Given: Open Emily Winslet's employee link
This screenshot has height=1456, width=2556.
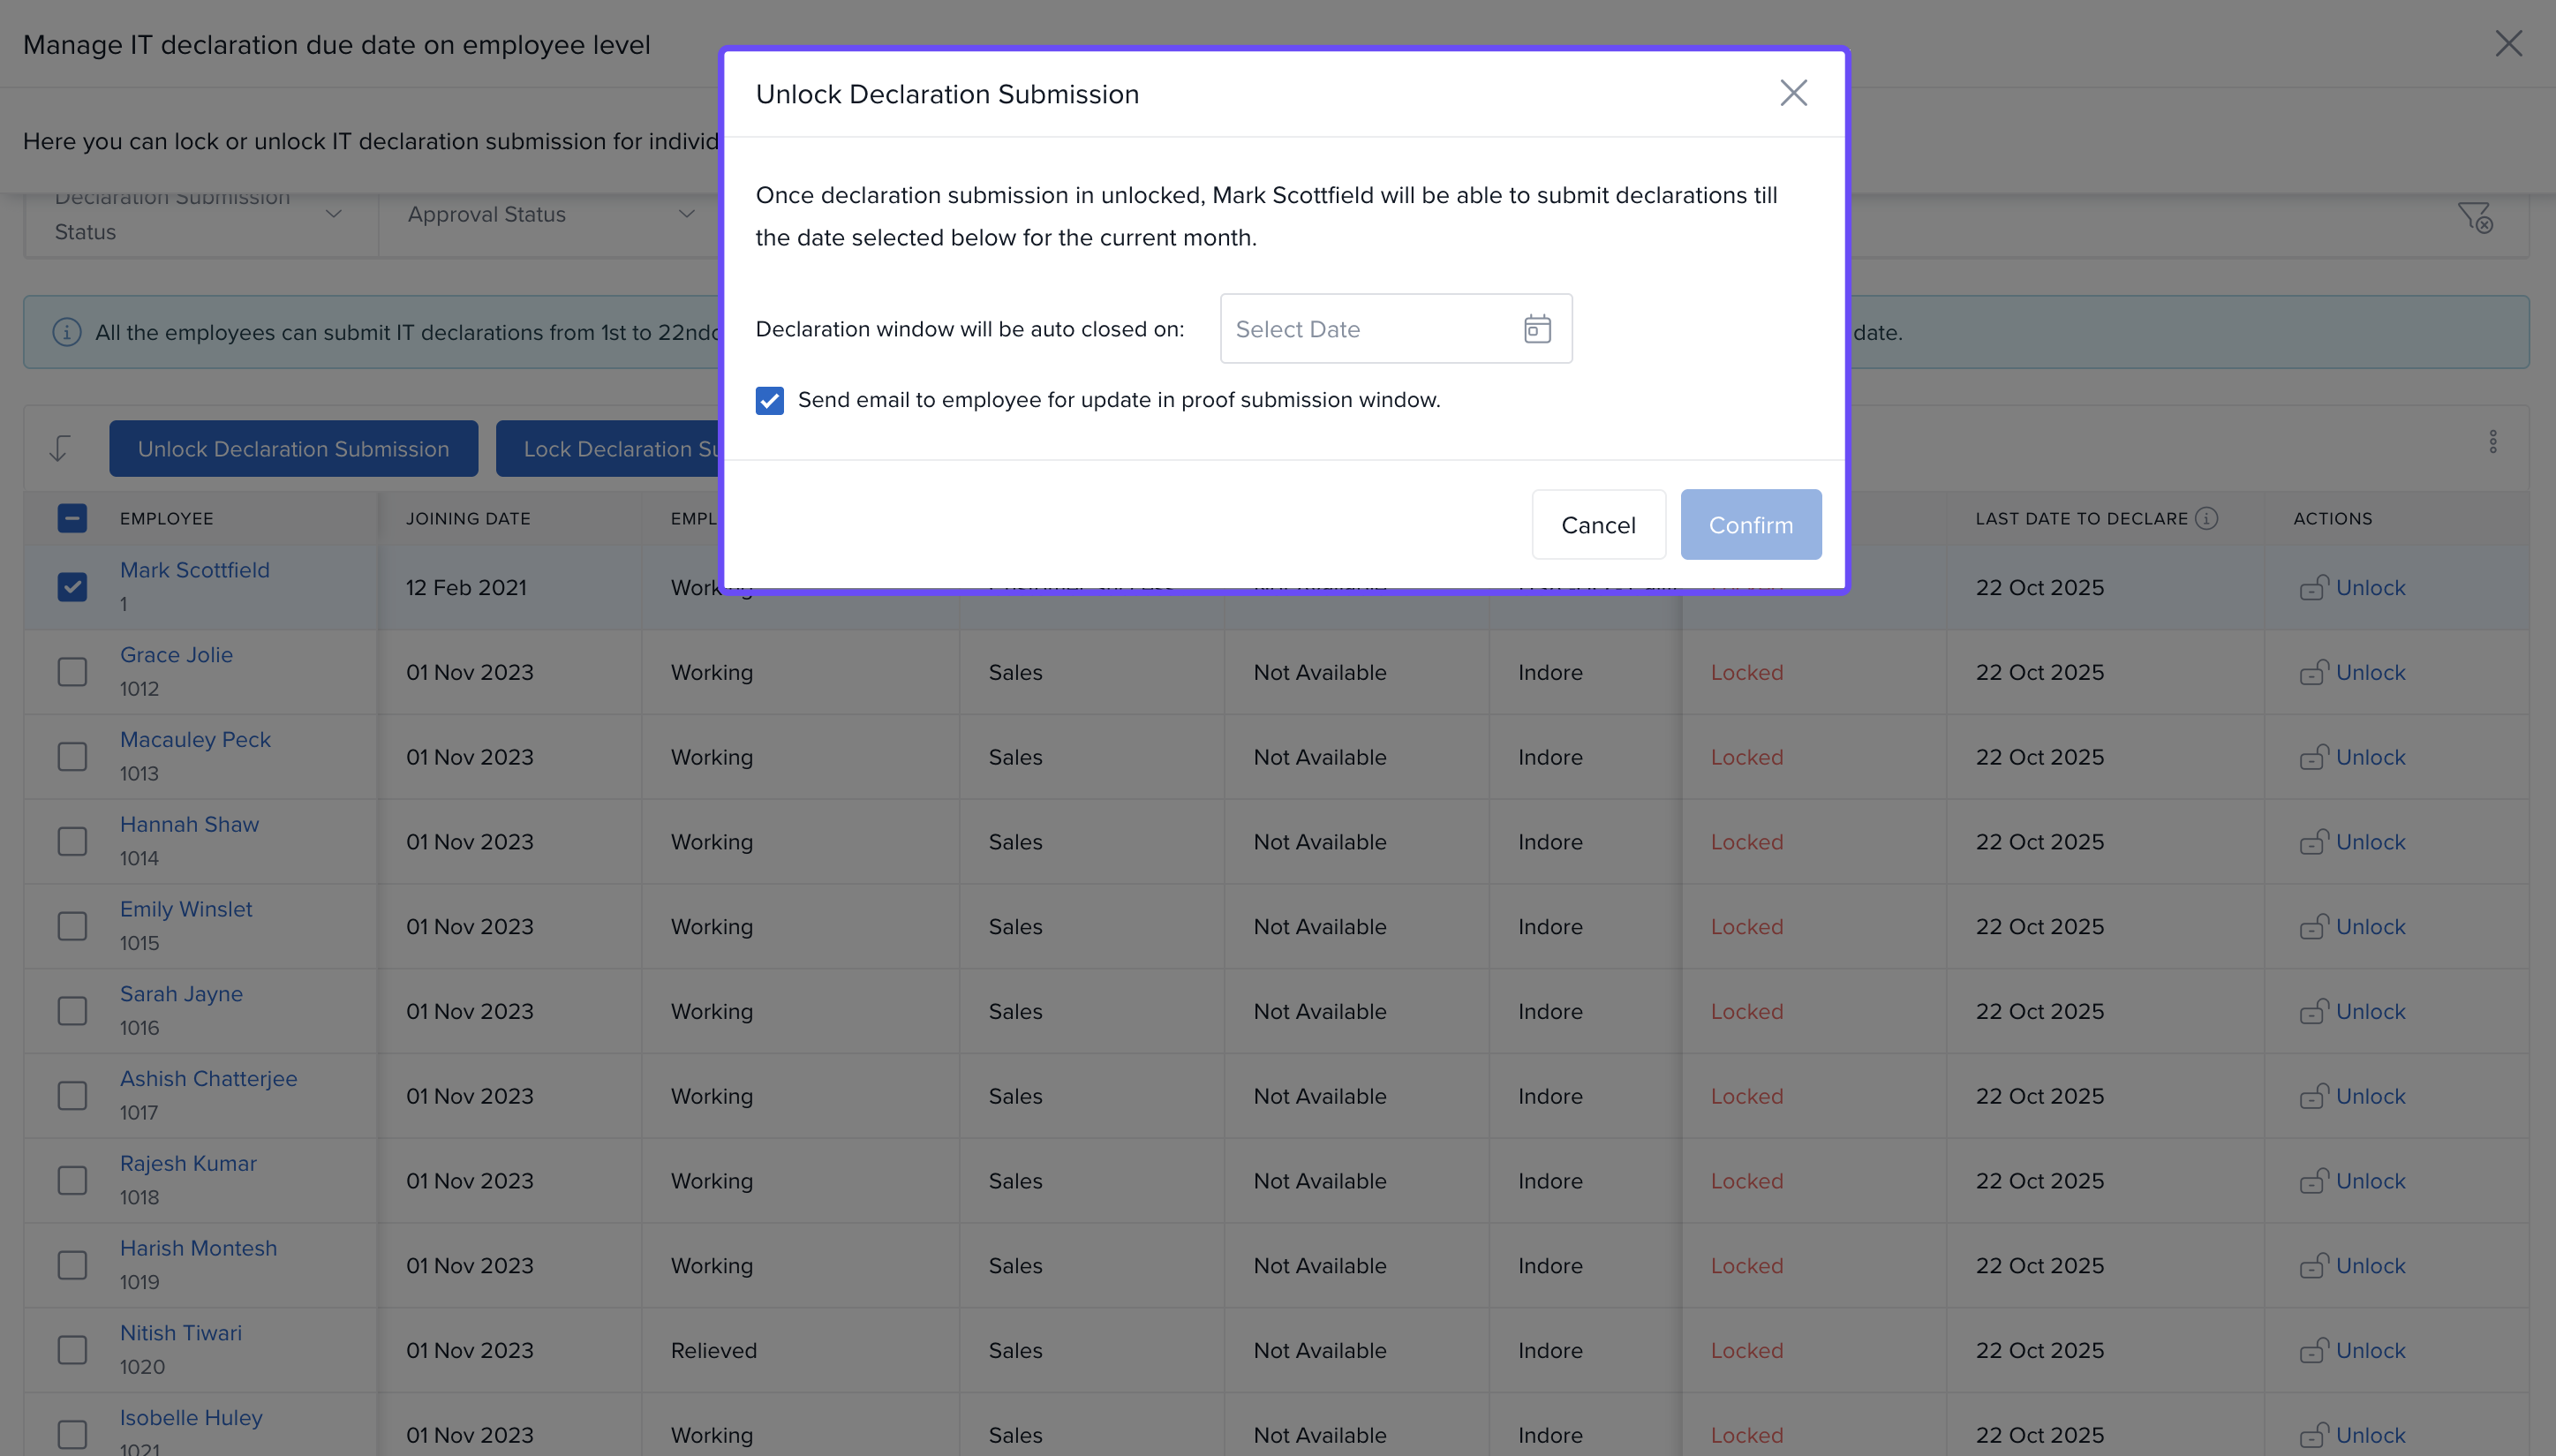Looking at the screenshot, I should click(186, 909).
